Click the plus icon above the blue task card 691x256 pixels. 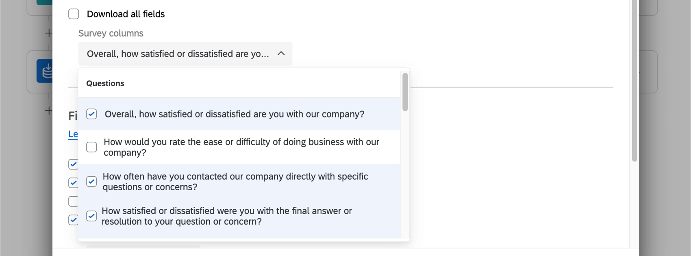click(x=48, y=33)
